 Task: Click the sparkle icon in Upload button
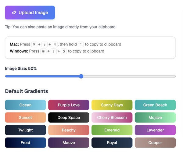pyautogui.click(x=14, y=13)
